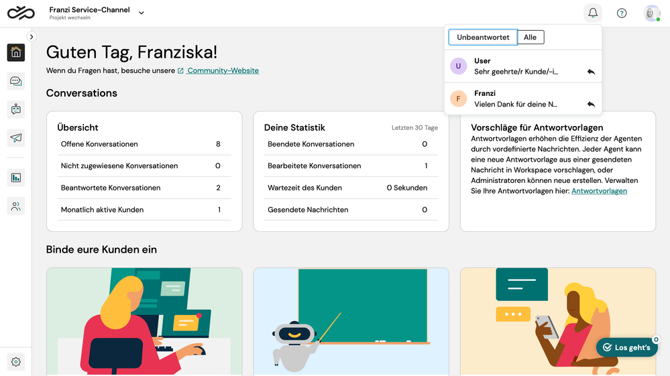Switch notifications filter to Alle
The image size is (670, 376).
click(530, 38)
